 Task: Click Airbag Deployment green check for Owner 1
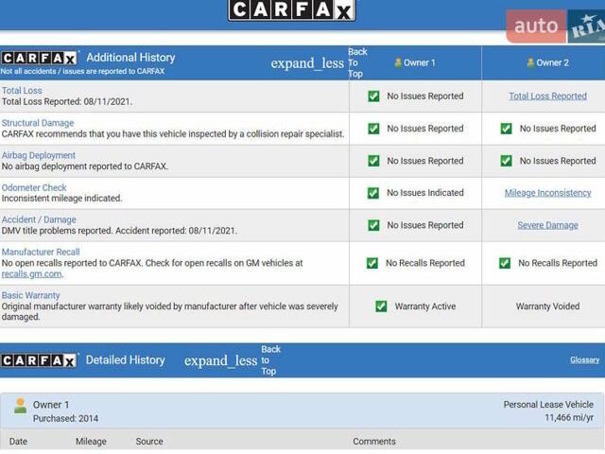pyautogui.click(x=373, y=161)
